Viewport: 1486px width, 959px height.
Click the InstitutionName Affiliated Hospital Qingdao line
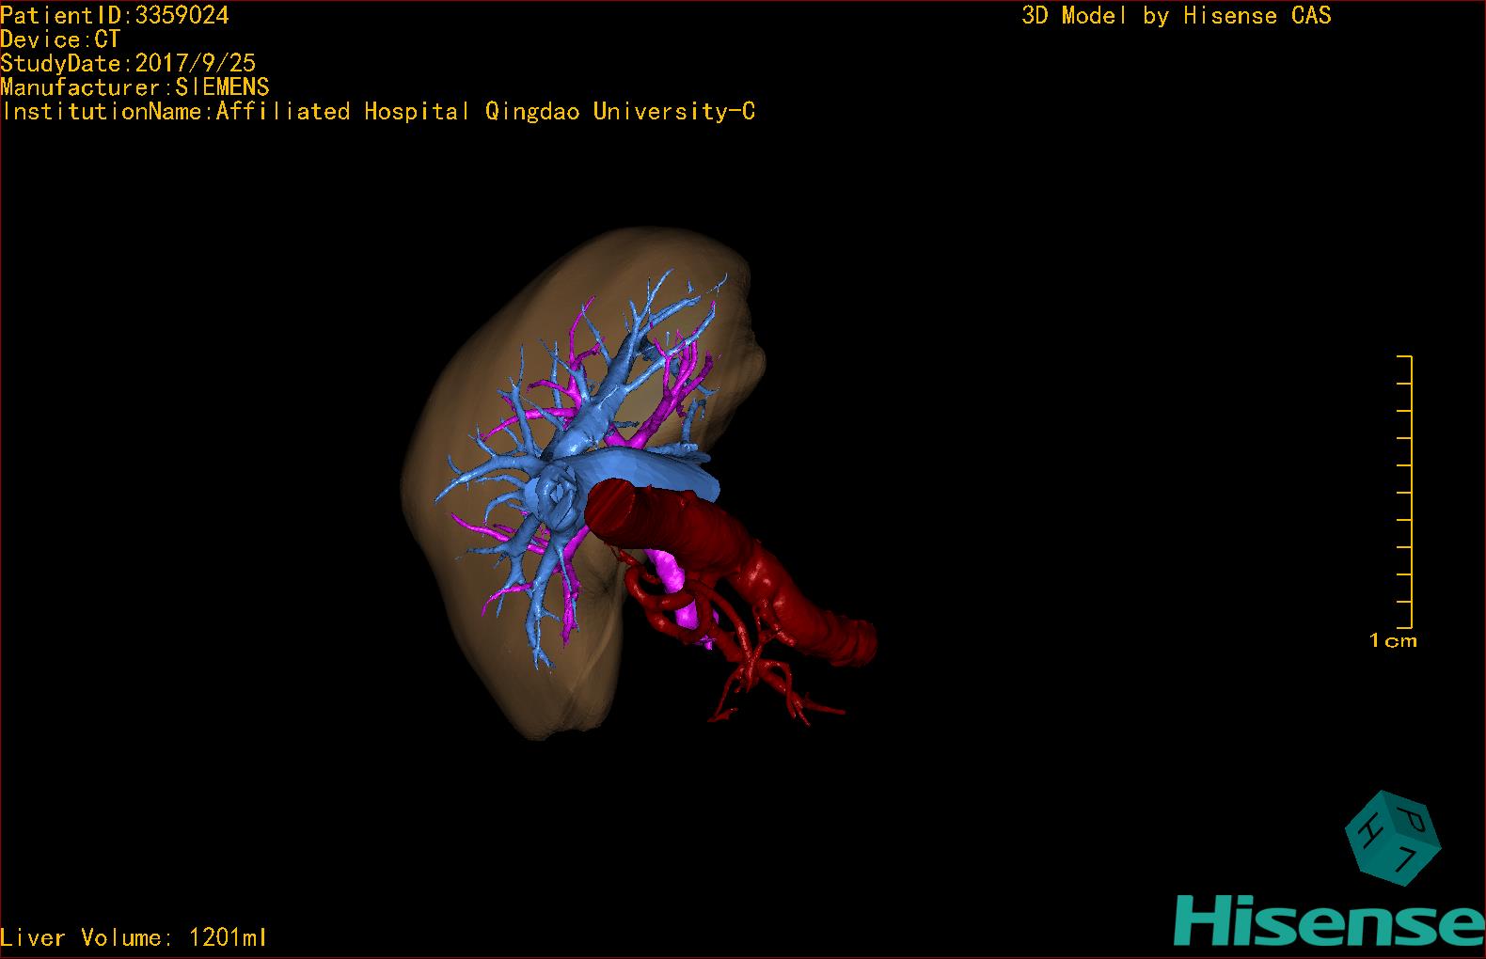click(x=378, y=112)
